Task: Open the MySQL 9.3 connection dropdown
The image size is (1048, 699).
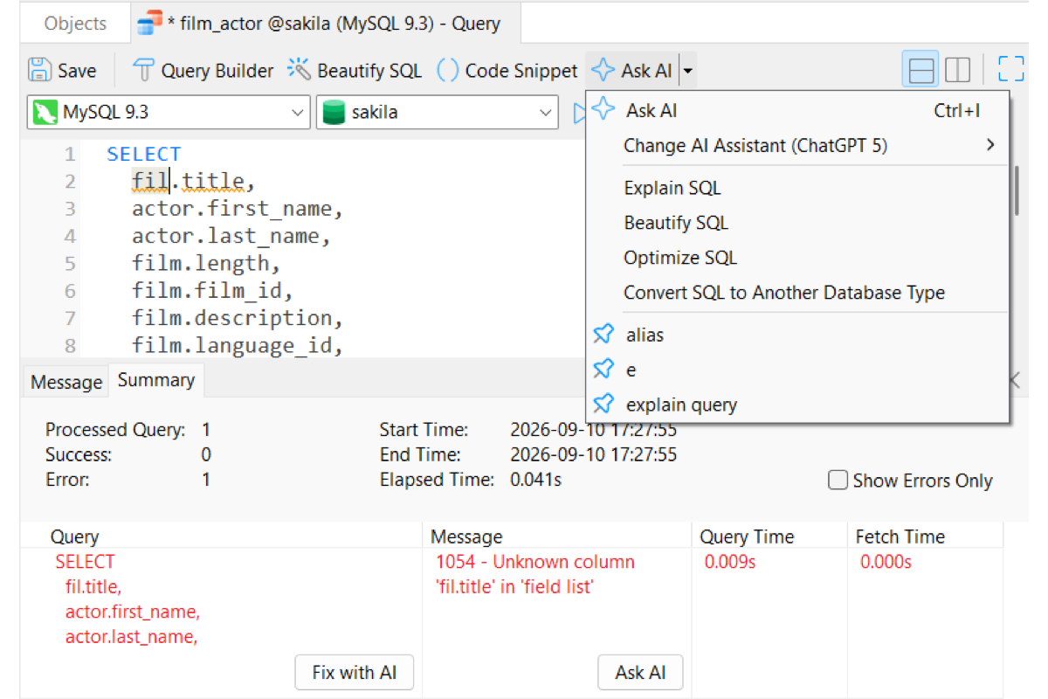Action: [169, 113]
